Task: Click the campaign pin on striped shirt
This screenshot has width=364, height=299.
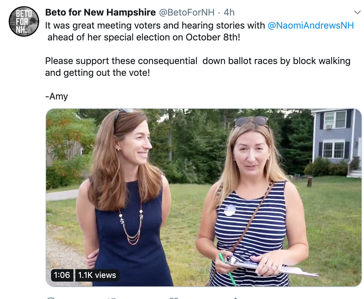Action: click(x=230, y=210)
